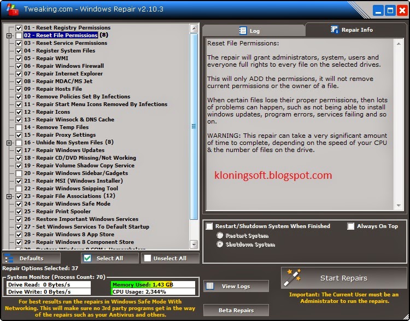The width and height of the screenshot is (410, 321).
Task: Minimize the Windows Repair window
Action: coord(378,11)
